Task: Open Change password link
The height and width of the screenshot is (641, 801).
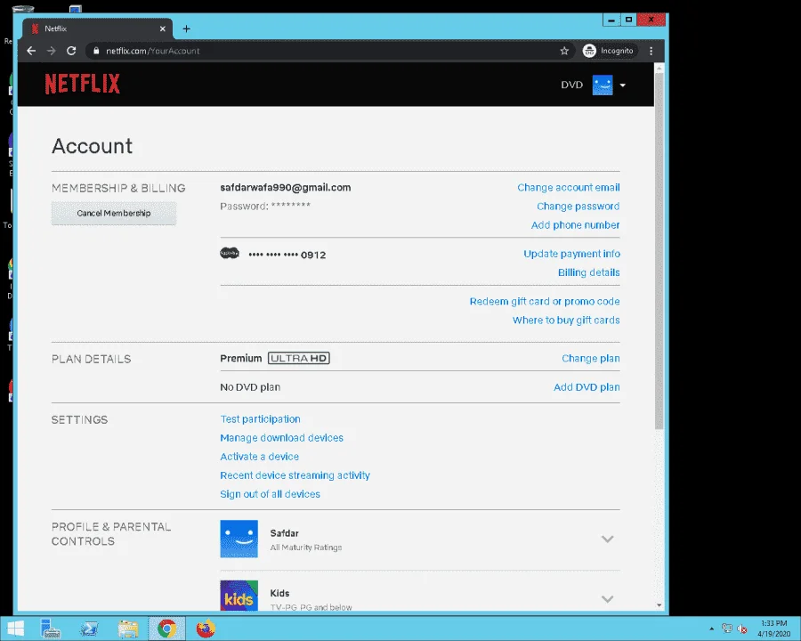Action: click(578, 206)
